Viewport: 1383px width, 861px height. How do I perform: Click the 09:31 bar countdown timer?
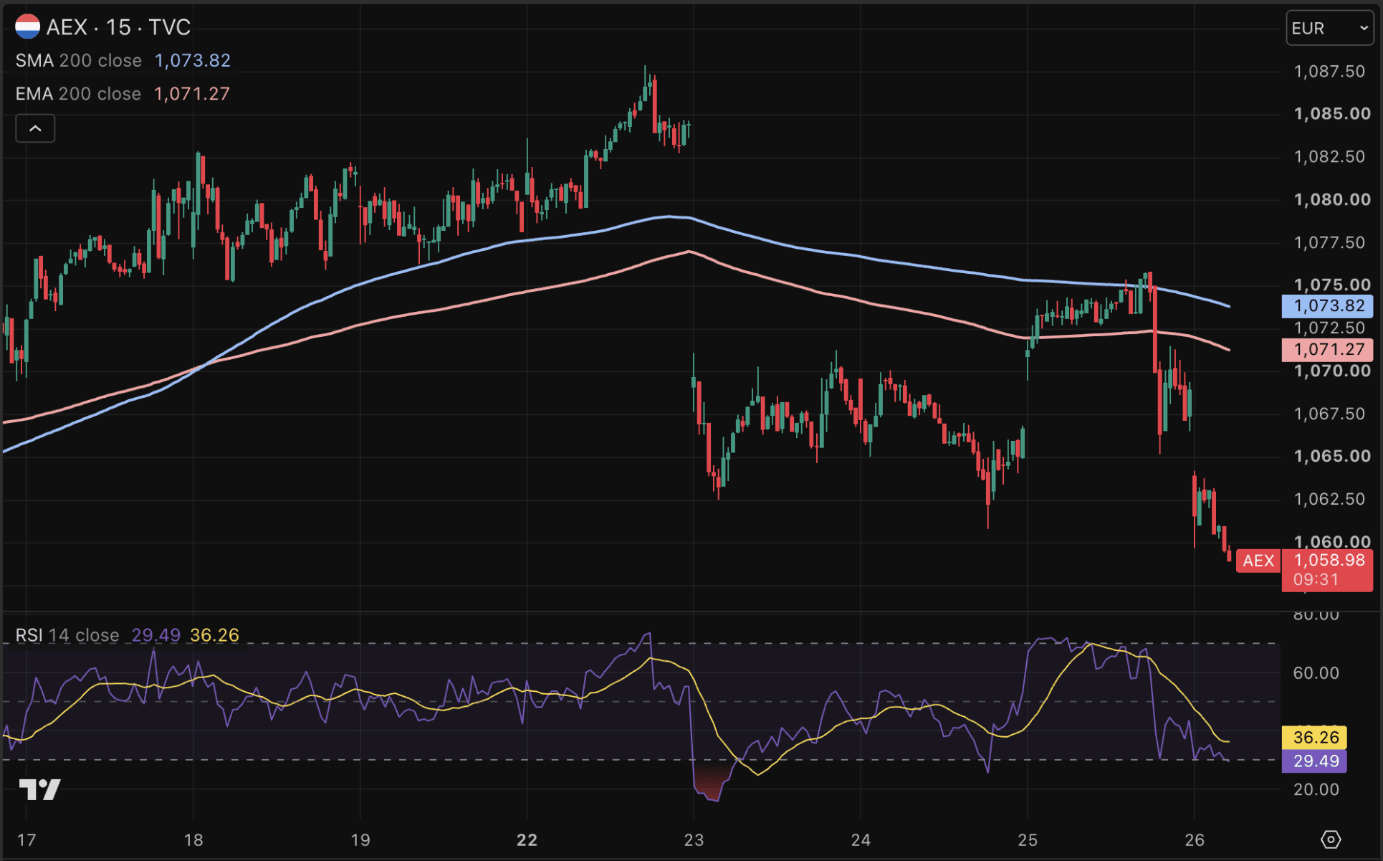[x=1316, y=579]
